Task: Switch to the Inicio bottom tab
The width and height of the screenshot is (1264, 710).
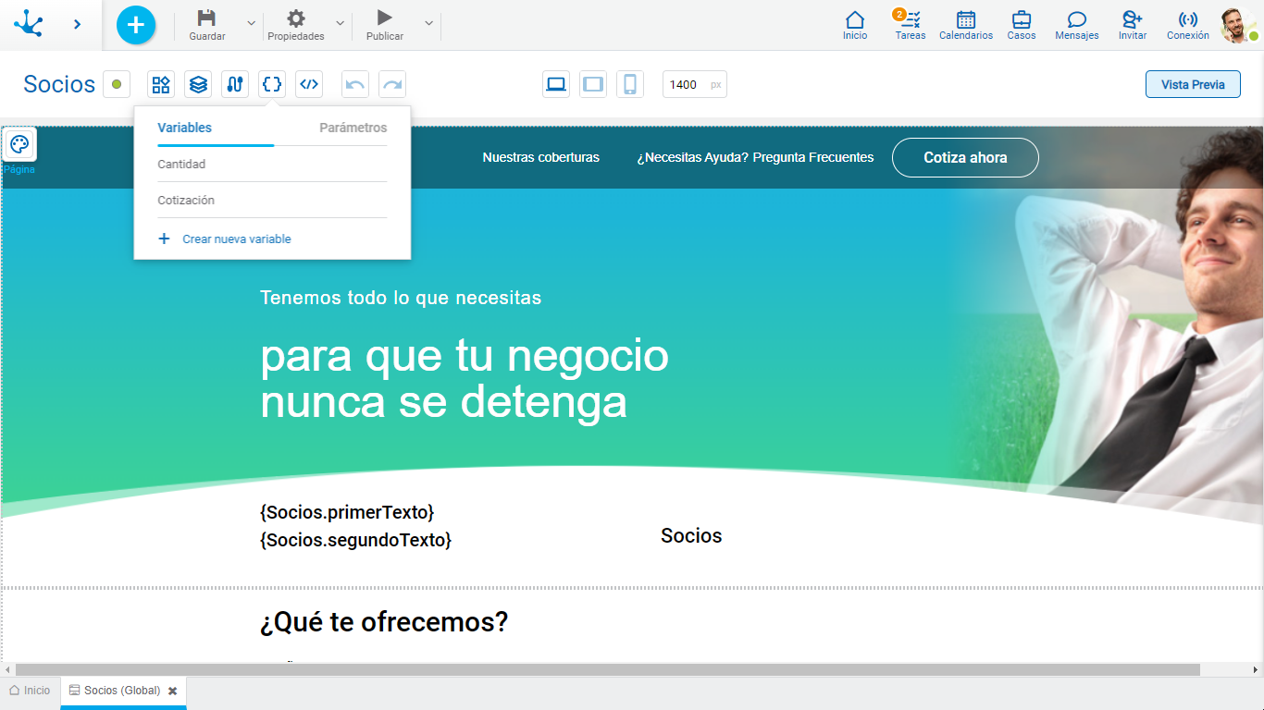Action: [x=30, y=691]
